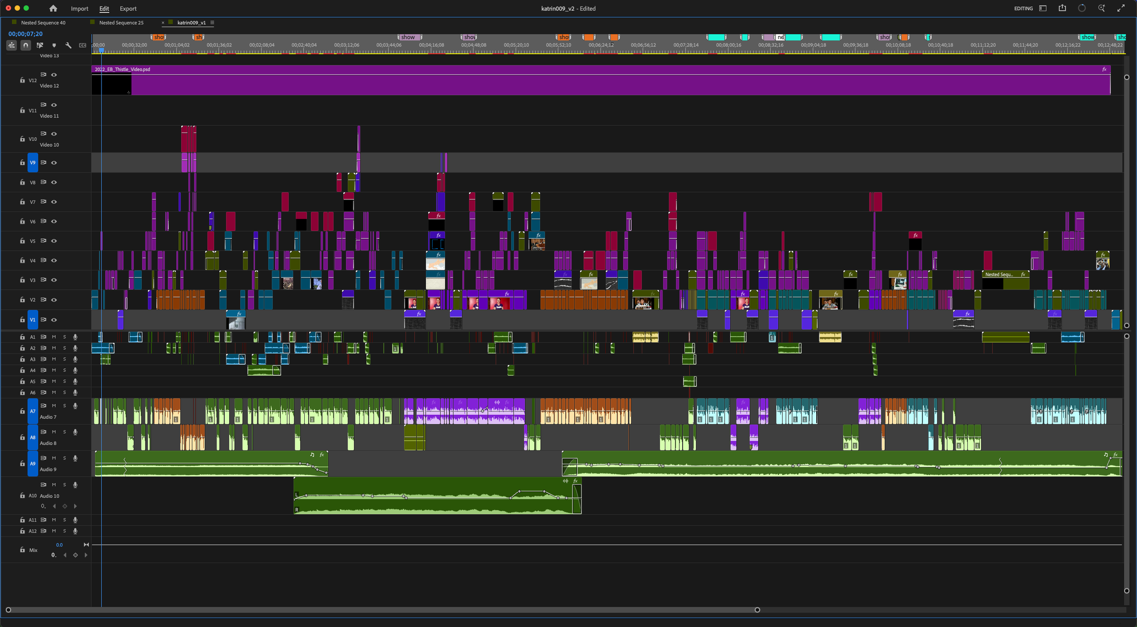The width and height of the screenshot is (1137, 627).
Task: Click the horizontal zoom scrollbar at bottom
Action: click(x=382, y=610)
